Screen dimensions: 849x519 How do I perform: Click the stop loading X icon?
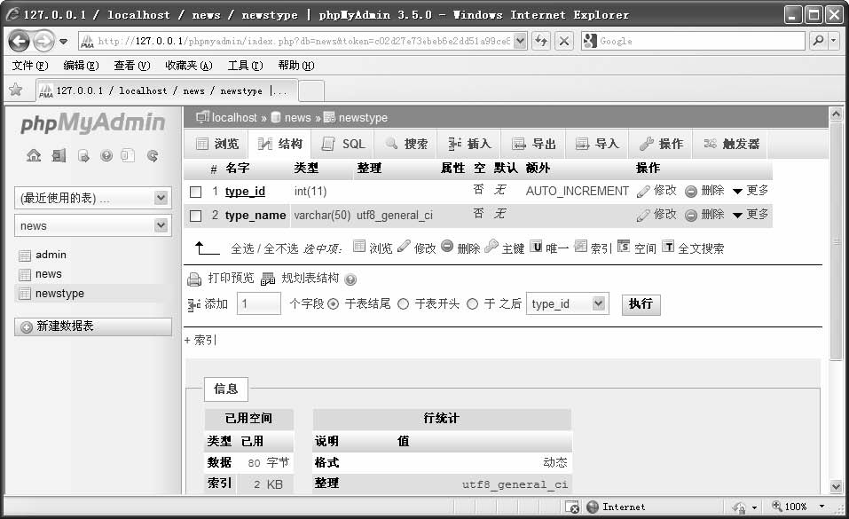tap(564, 41)
